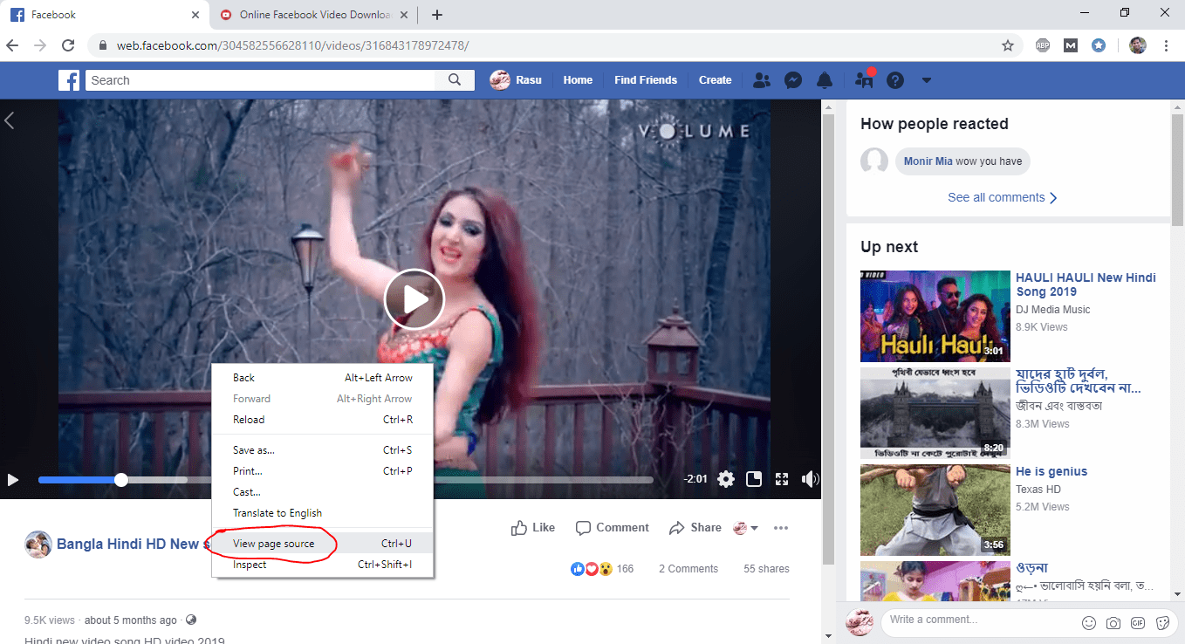
Task: Click the video settings gear icon
Action: click(x=725, y=478)
